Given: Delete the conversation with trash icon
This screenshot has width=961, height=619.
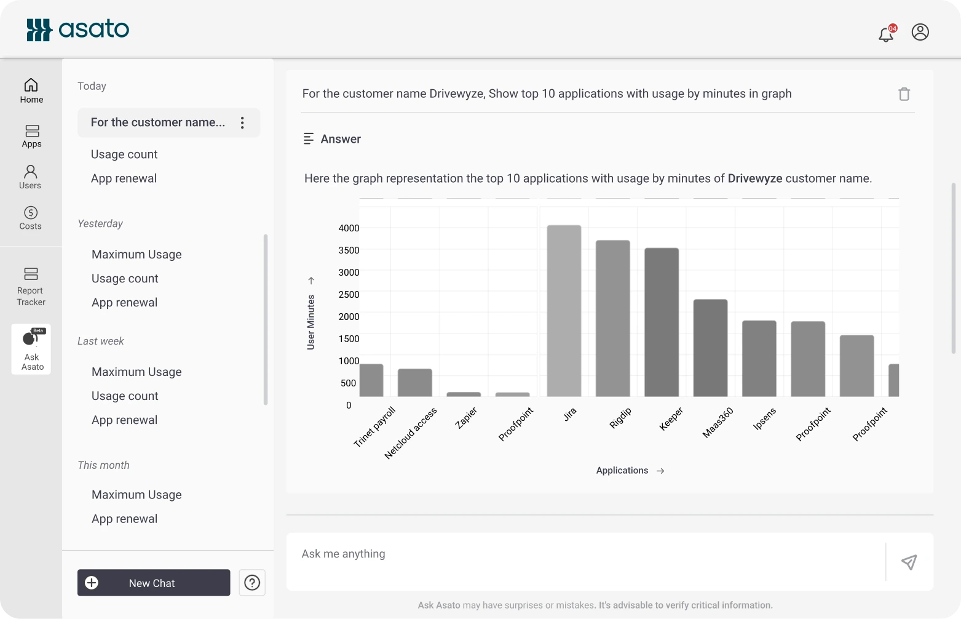Looking at the screenshot, I should [x=904, y=94].
